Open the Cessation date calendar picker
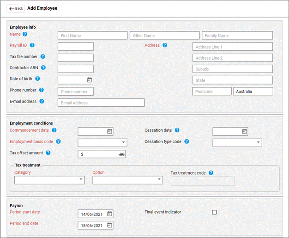Screen dimensions: 289x238 point(245,132)
